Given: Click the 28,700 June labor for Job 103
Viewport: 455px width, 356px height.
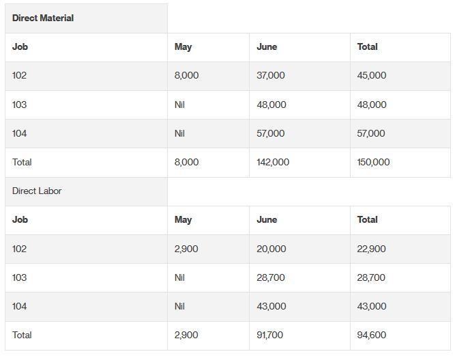Looking at the screenshot, I should pos(271,278).
